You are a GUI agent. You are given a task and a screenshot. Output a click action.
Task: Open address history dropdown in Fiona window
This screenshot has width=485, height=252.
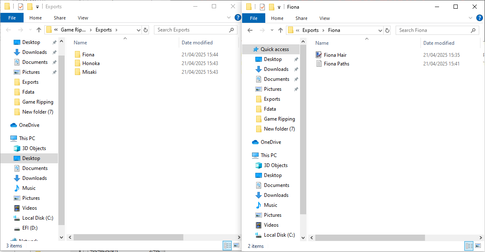[x=380, y=30]
